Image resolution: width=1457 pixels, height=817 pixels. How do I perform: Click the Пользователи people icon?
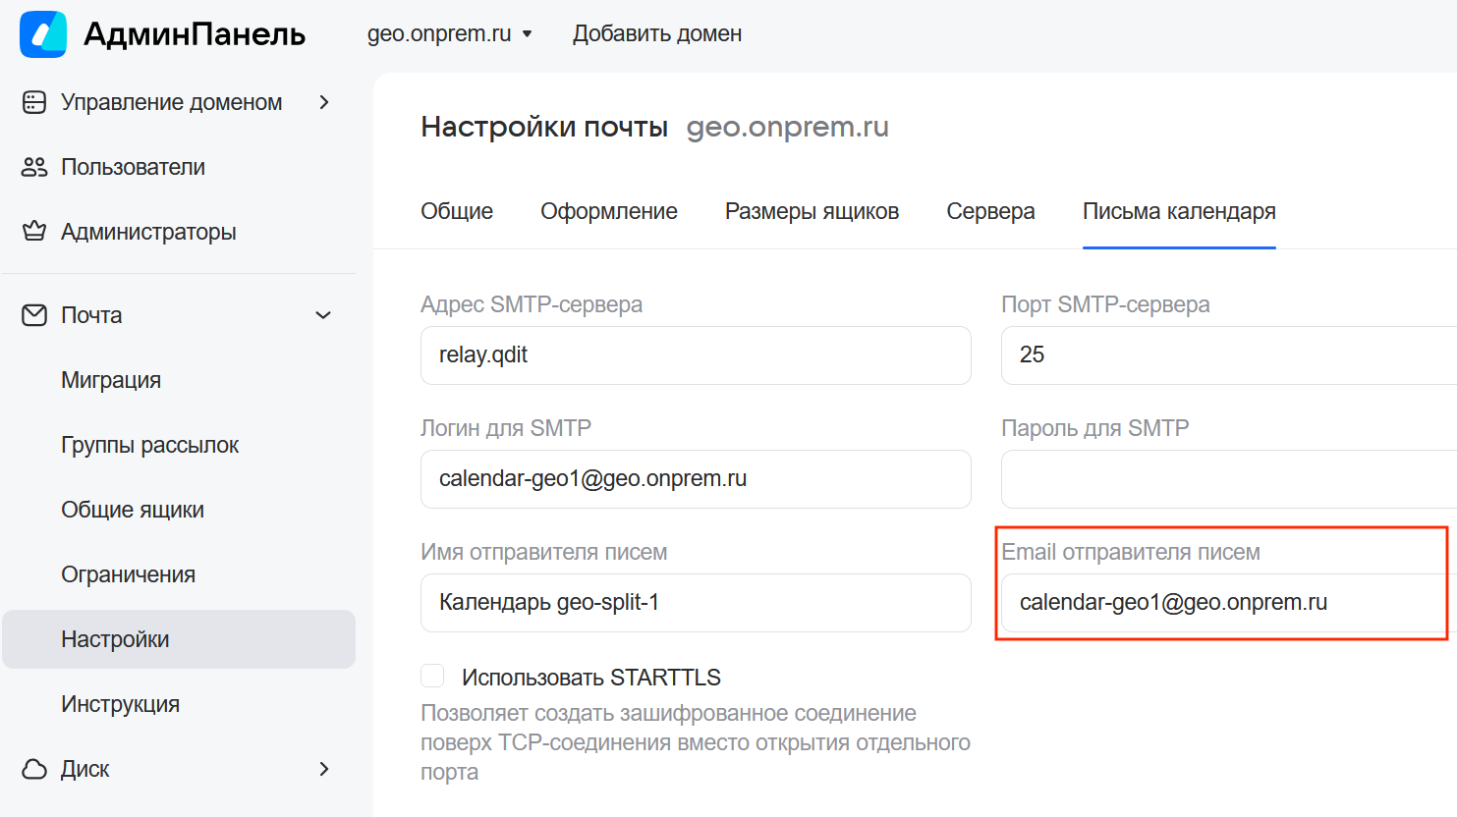pyautogui.click(x=34, y=167)
